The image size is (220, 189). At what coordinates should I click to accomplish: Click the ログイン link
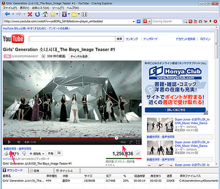coord(205,39)
